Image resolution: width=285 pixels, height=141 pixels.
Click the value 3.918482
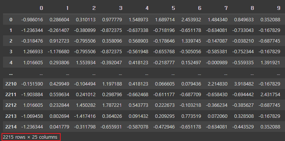[x=244, y=84]
